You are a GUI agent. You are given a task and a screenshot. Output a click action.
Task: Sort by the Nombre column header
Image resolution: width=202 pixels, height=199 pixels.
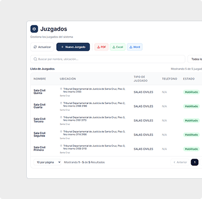pos(40,79)
